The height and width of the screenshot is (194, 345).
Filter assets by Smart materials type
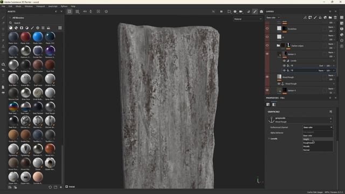click(16, 28)
